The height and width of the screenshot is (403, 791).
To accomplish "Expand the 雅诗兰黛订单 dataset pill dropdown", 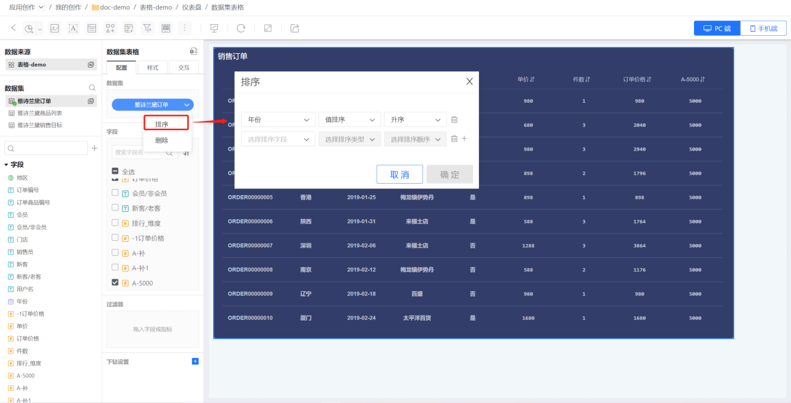I will [187, 104].
